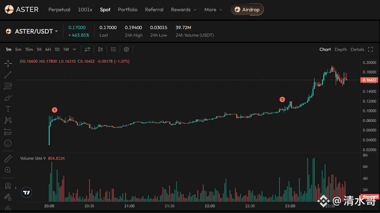Switch to 15m timeframe
Viewport: 380px width, 213px height.
[x=29, y=50]
